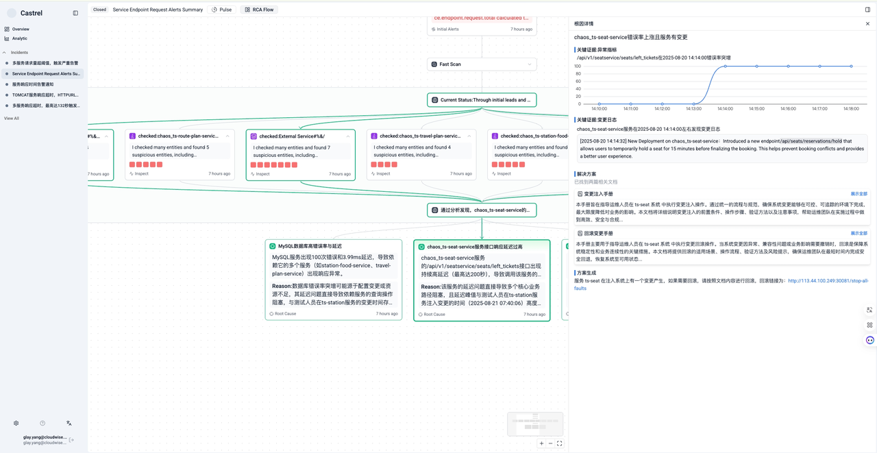The height and width of the screenshot is (453, 877).
Task: Click the logout icon beside user email
Action: [72, 440]
